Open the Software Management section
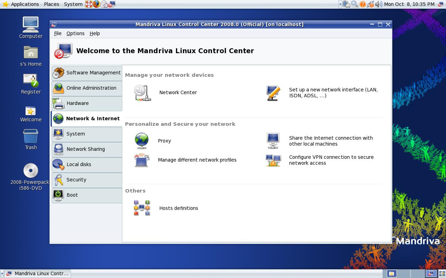Image resolution: width=446 pixels, height=278 pixels. tap(87, 73)
